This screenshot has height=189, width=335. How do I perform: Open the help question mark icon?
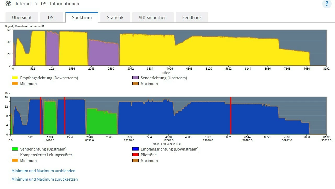327,4
